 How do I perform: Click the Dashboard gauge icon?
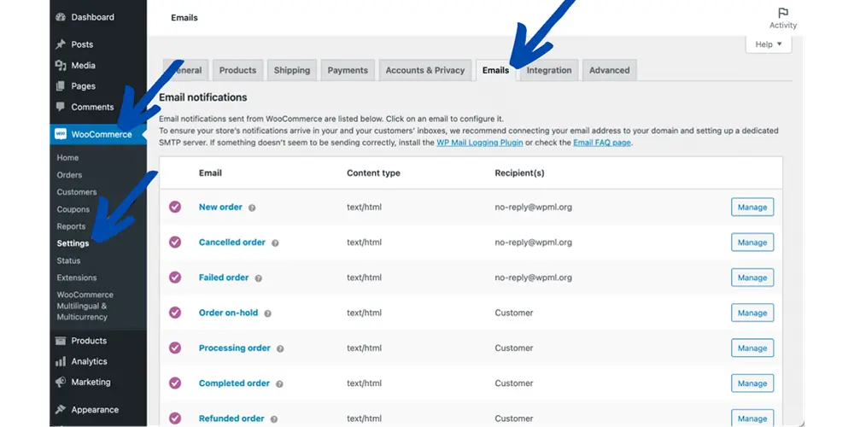[61, 17]
